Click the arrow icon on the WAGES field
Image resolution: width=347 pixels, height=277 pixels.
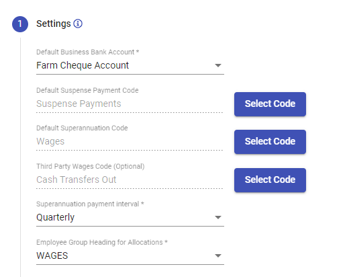pyautogui.click(x=218, y=255)
